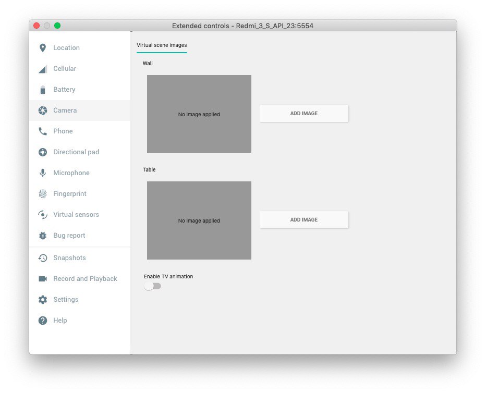
Task: Switch to Virtual scene images tab
Action: (162, 45)
